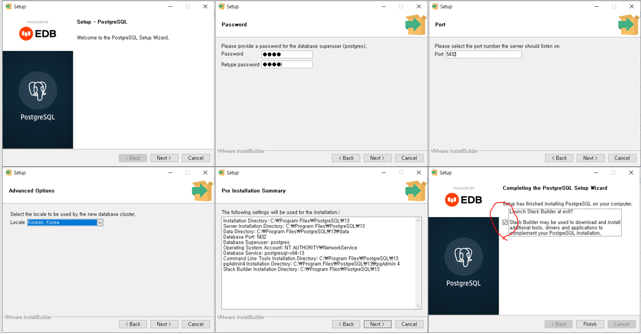Click scrollbar down arrow in installation summary list
The width and height of the screenshot is (641, 334).
[418, 306]
